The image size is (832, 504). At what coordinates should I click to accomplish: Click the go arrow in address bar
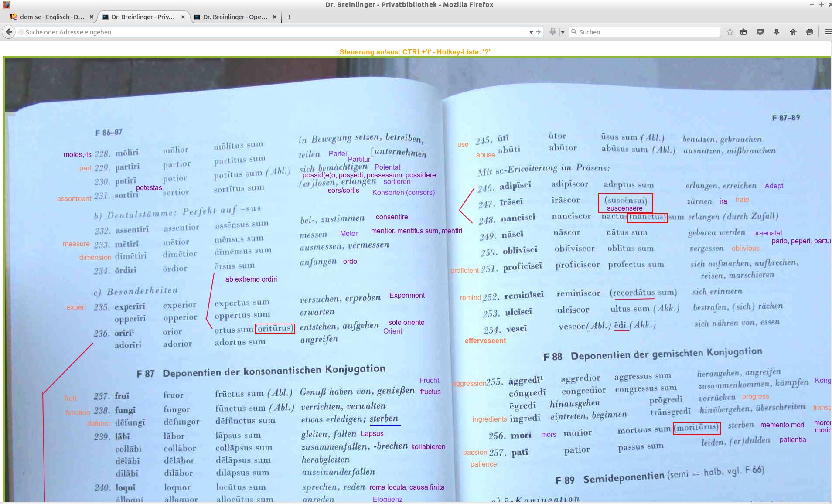pos(539,32)
